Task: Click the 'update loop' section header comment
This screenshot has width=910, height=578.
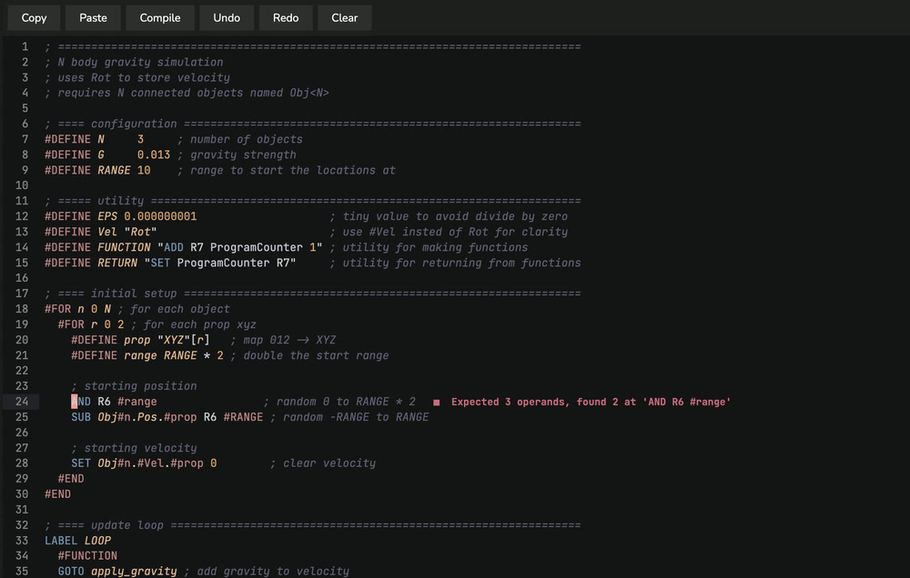Action: 313,524
